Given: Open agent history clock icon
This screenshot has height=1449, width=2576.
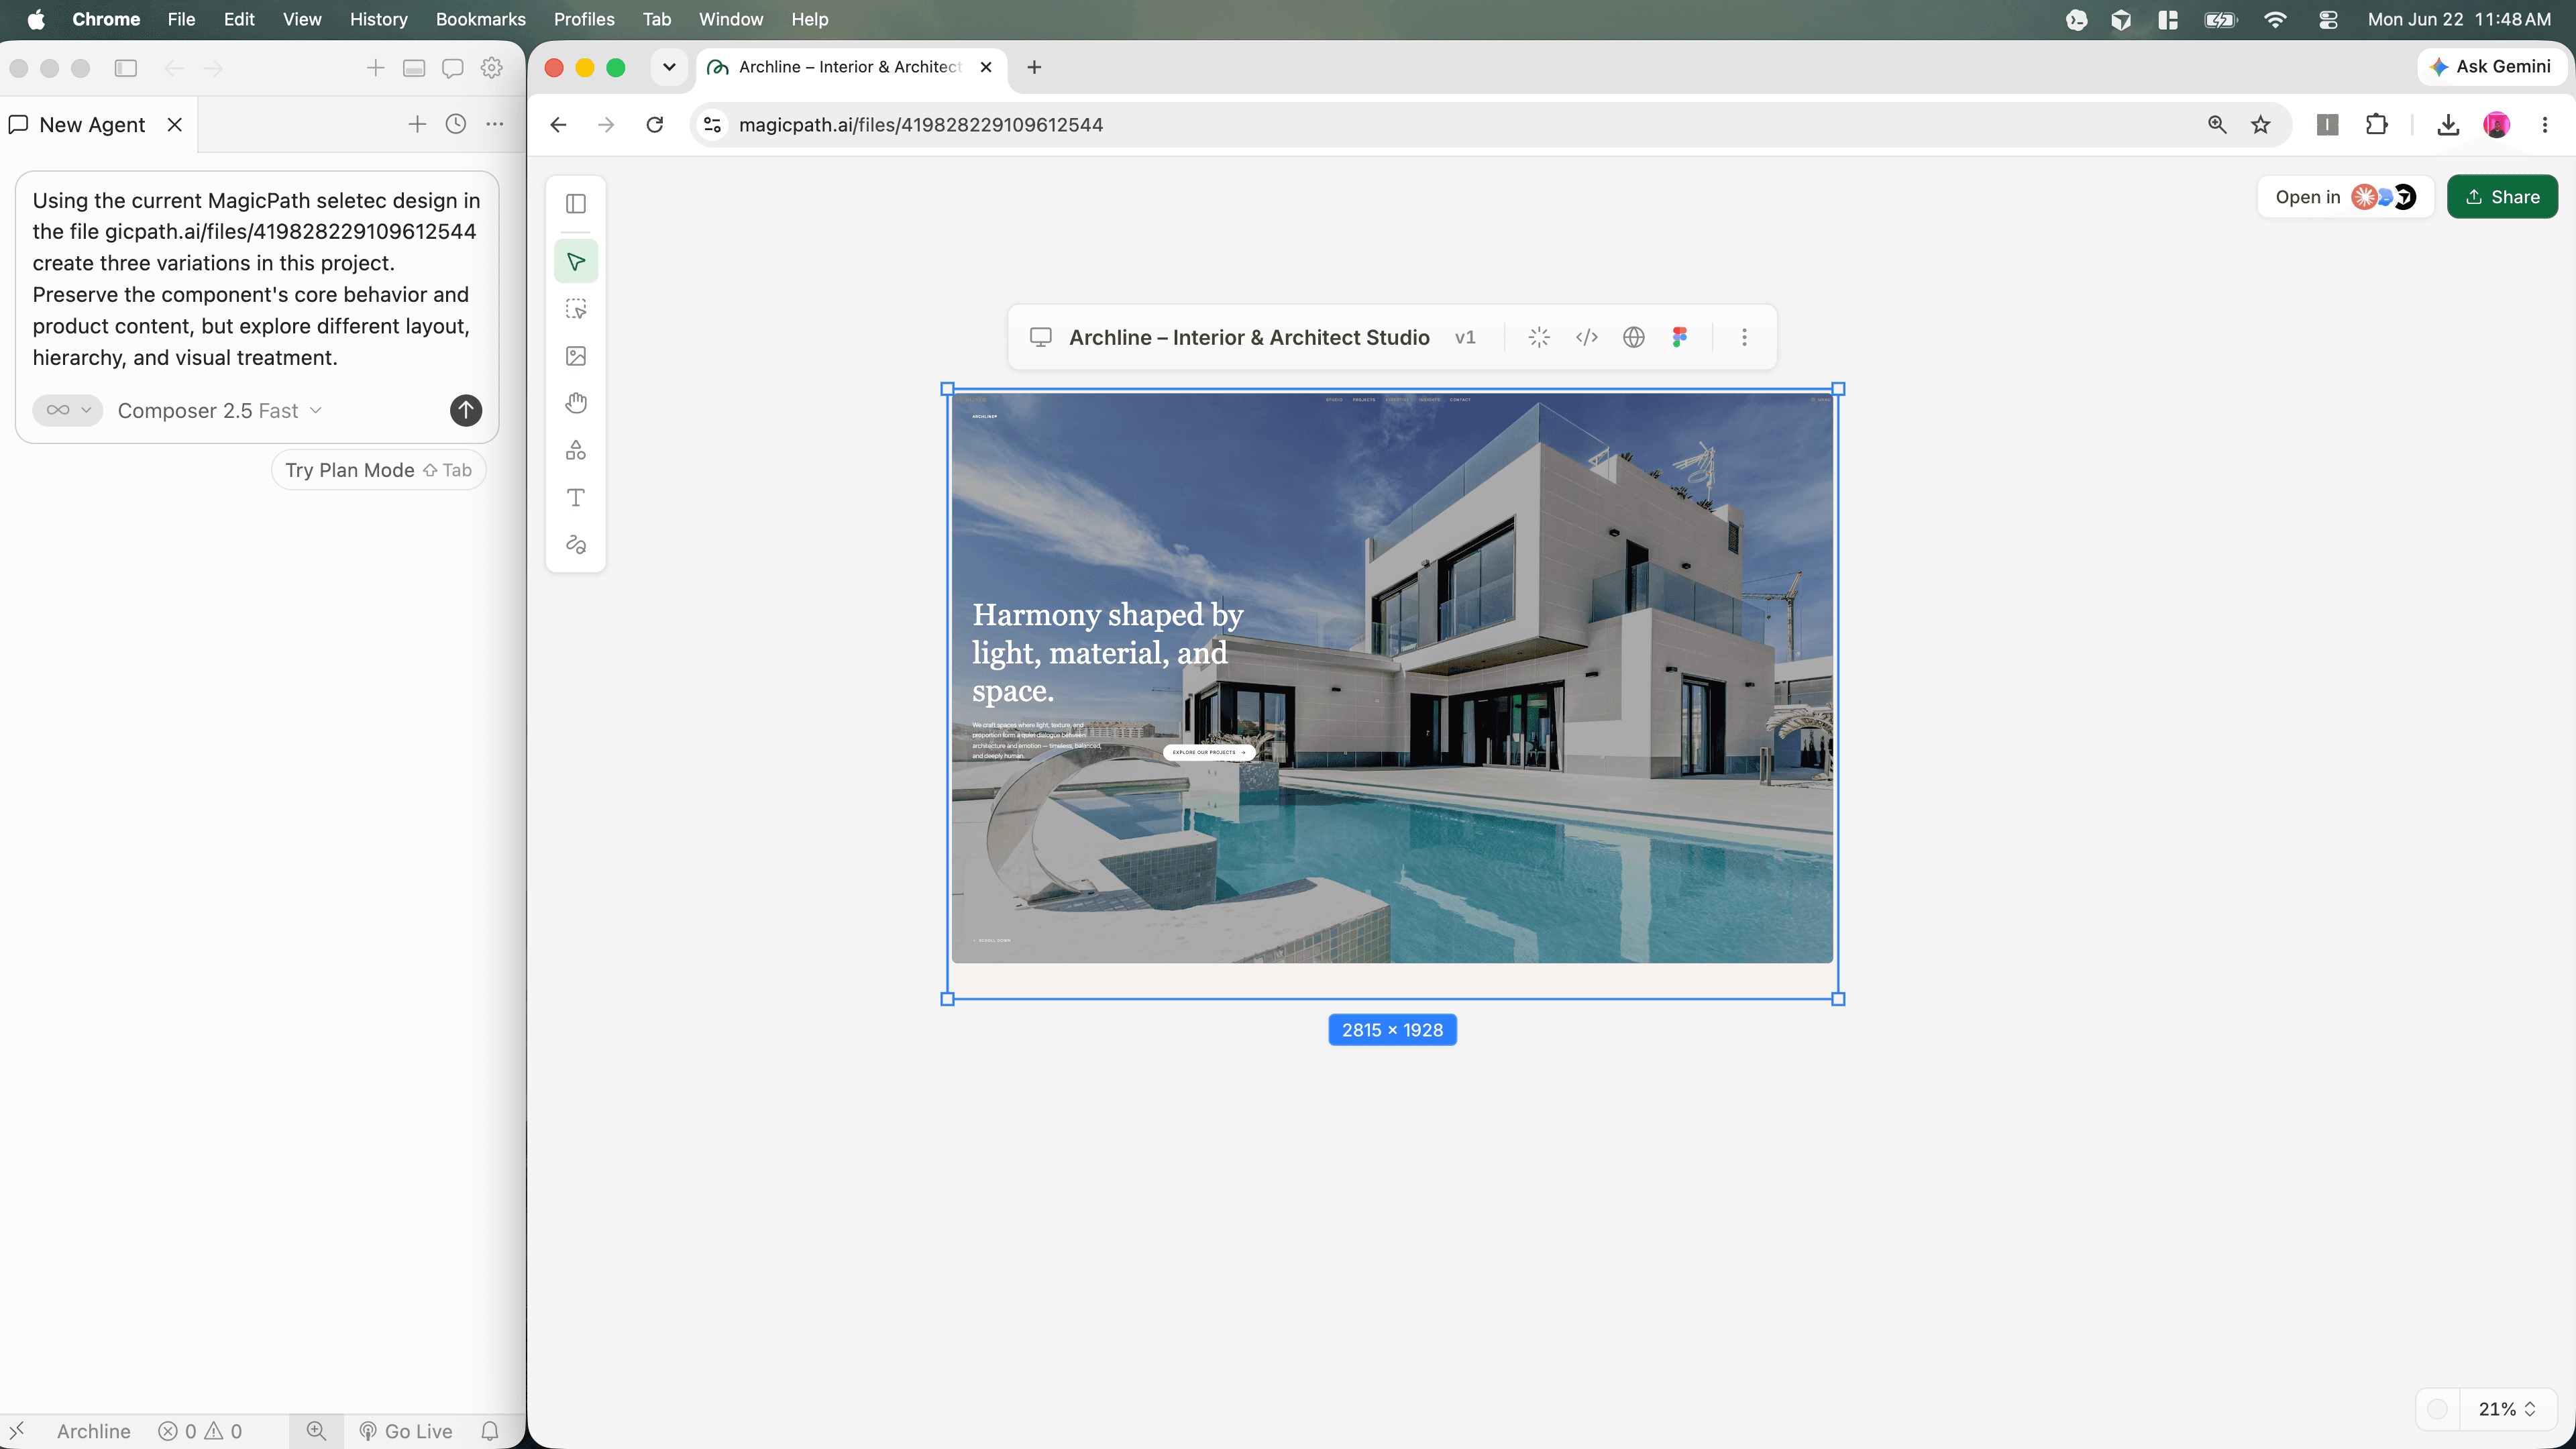Looking at the screenshot, I should pos(456,124).
